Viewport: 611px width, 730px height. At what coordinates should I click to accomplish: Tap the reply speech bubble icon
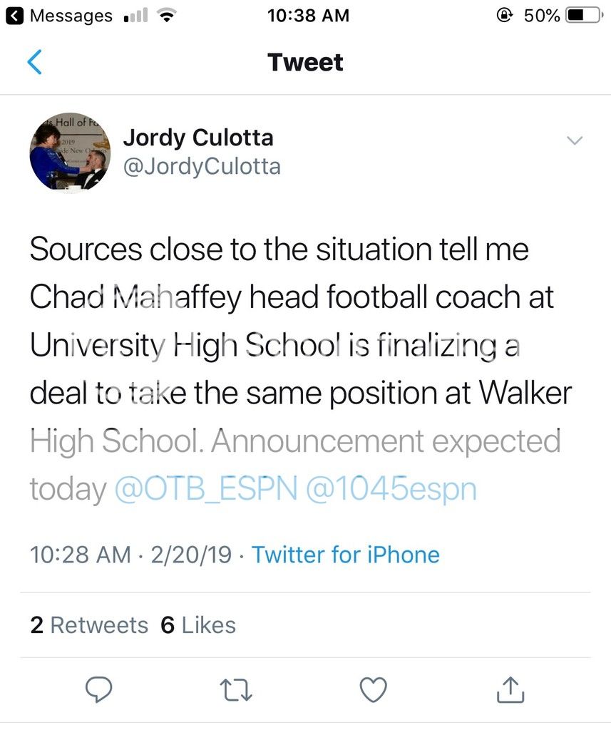99,689
